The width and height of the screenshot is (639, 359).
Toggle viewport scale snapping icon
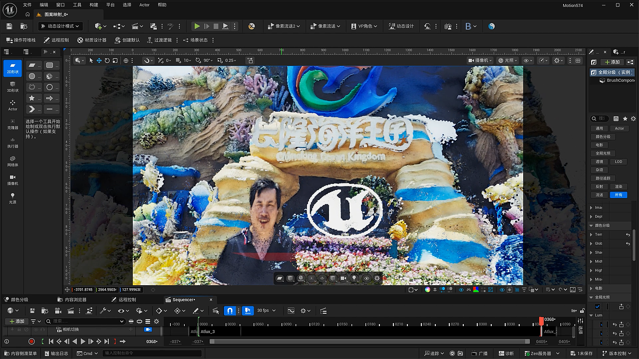click(220, 60)
